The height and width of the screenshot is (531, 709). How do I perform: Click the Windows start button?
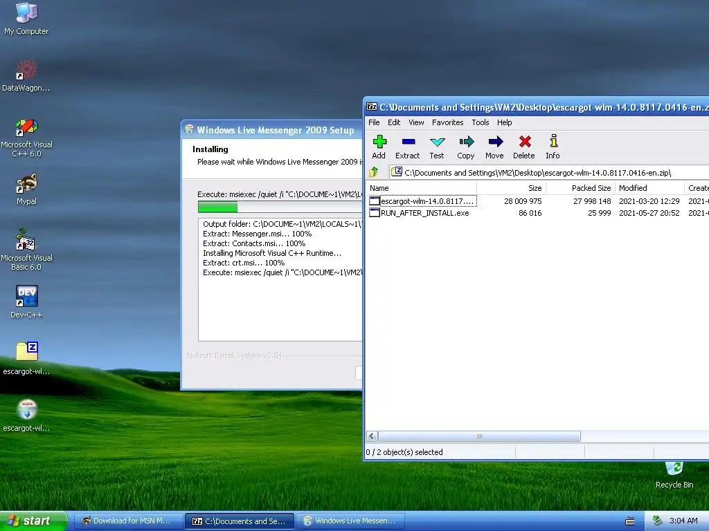click(x=33, y=521)
